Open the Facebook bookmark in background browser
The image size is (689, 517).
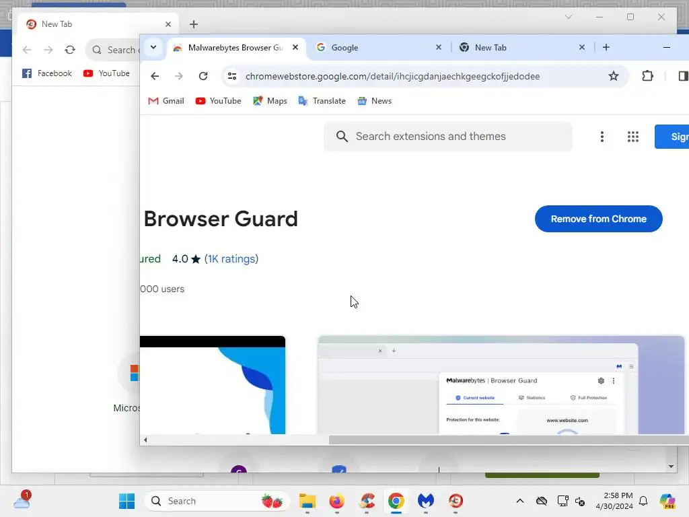[47, 73]
